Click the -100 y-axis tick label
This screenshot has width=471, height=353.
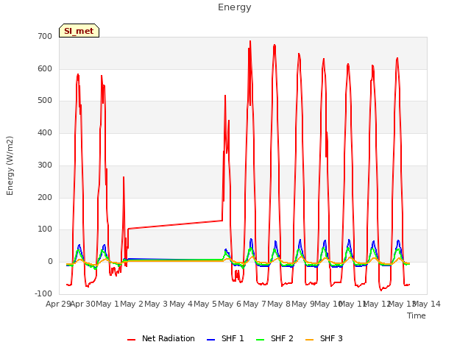coord(43,293)
